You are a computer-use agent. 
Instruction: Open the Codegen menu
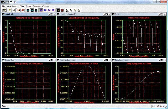click(36, 6)
